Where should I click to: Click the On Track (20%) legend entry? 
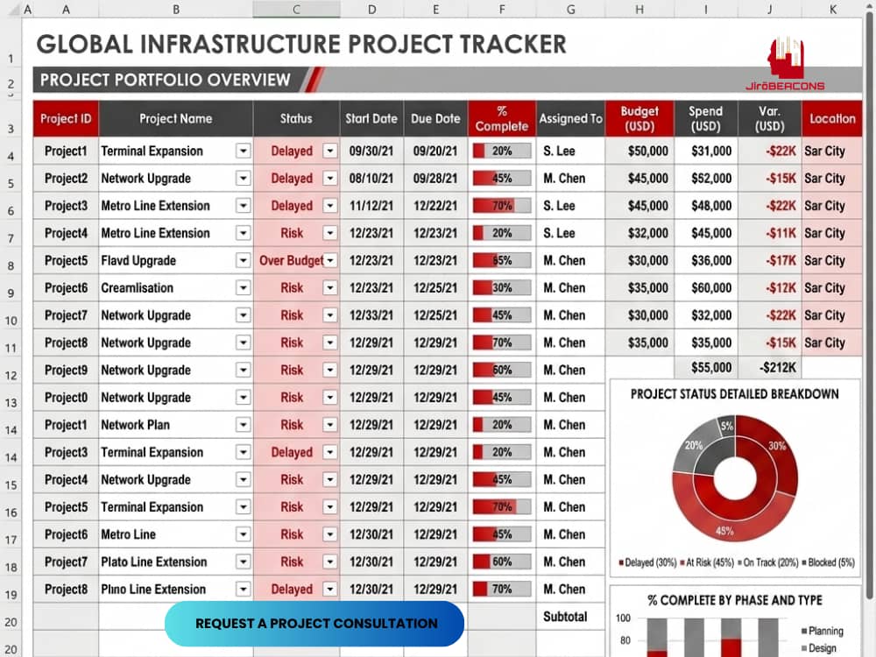768,562
